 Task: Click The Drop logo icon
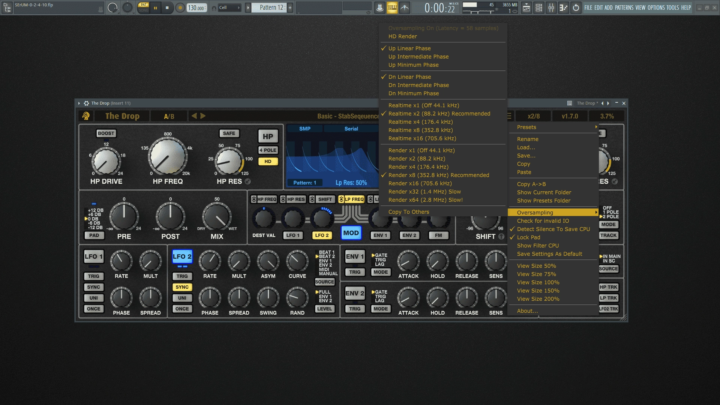click(86, 116)
